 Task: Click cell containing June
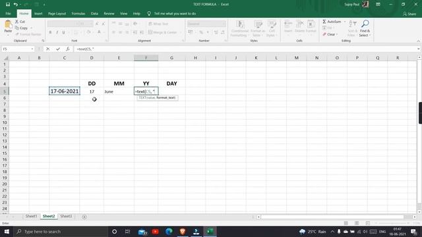click(x=119, y=92)
